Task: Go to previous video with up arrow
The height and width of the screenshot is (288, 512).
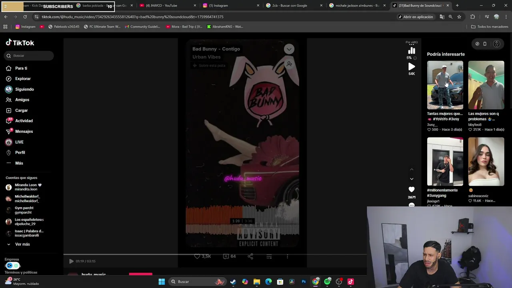Action: click(412, 170)
